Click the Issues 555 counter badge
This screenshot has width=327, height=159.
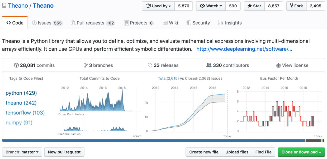pyautogui.click(x=58, y=23)
